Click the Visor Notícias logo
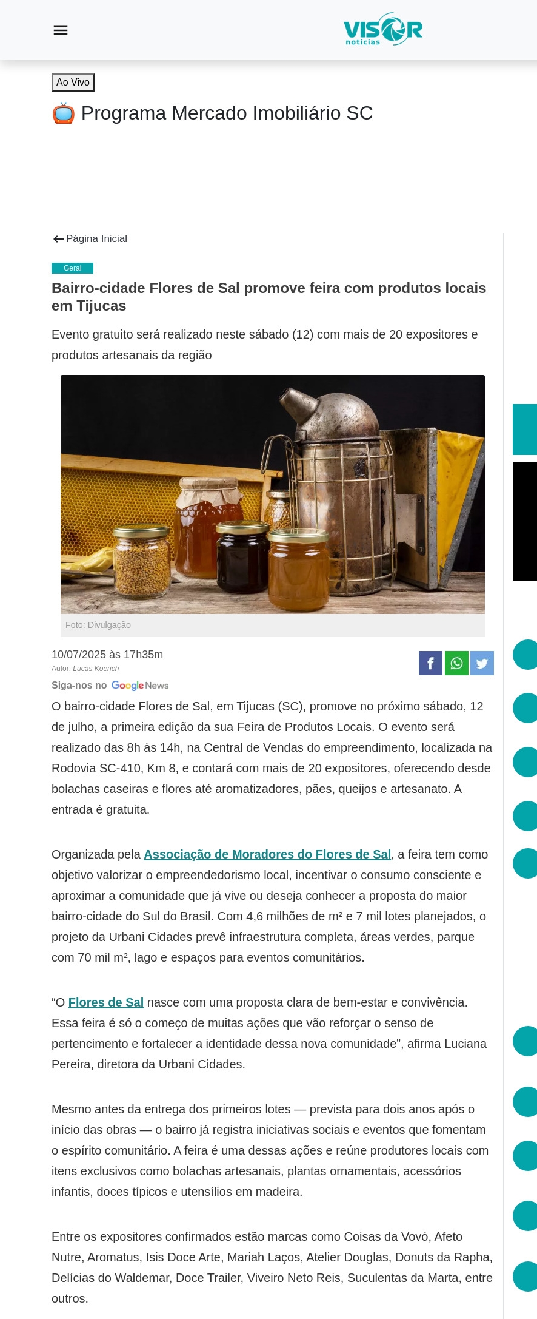 [383, 29]
